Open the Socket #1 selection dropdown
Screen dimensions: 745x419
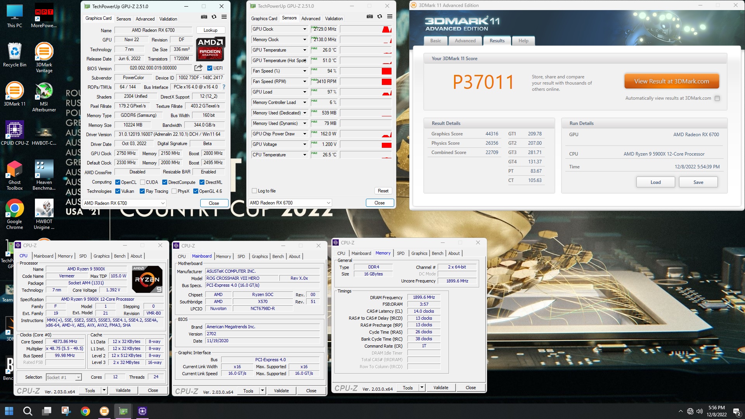(x=64, y=377)
